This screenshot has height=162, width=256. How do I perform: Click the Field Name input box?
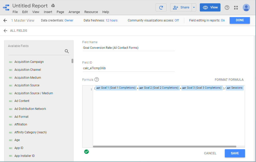(129, 48)
